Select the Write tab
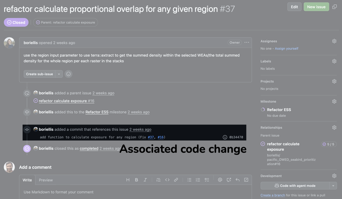342x199 pixels. point(27,180)
